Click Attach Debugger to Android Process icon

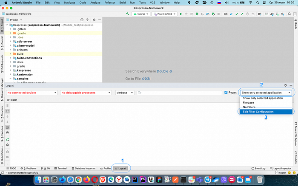point(213,14)
